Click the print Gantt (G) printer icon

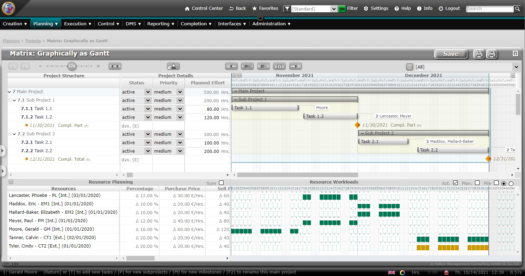(x=479, y=54)
